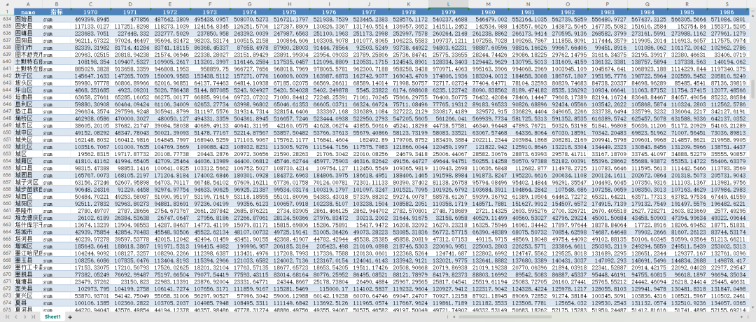Click the '1970' header cell
This screenshot has height=322, width=756.
point(90,11)
